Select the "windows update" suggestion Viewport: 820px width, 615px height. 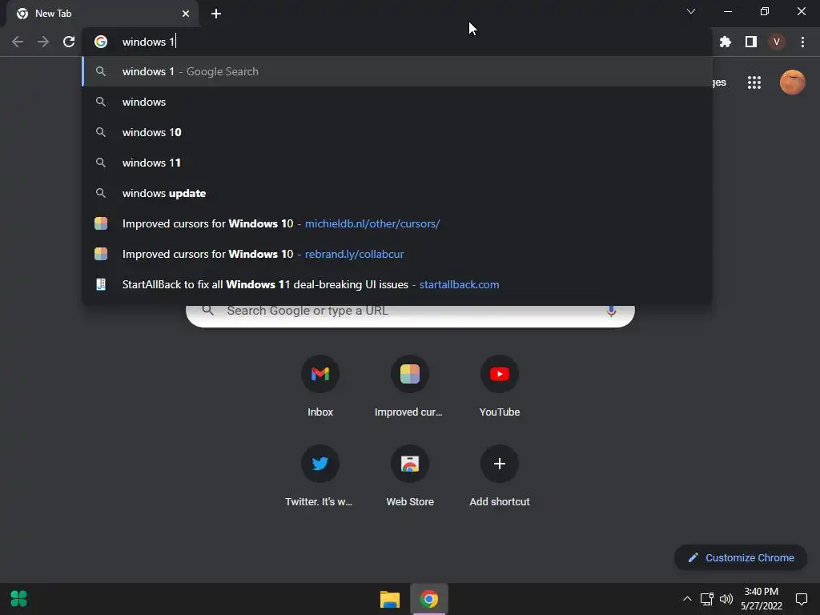click(x=397, y=194)
